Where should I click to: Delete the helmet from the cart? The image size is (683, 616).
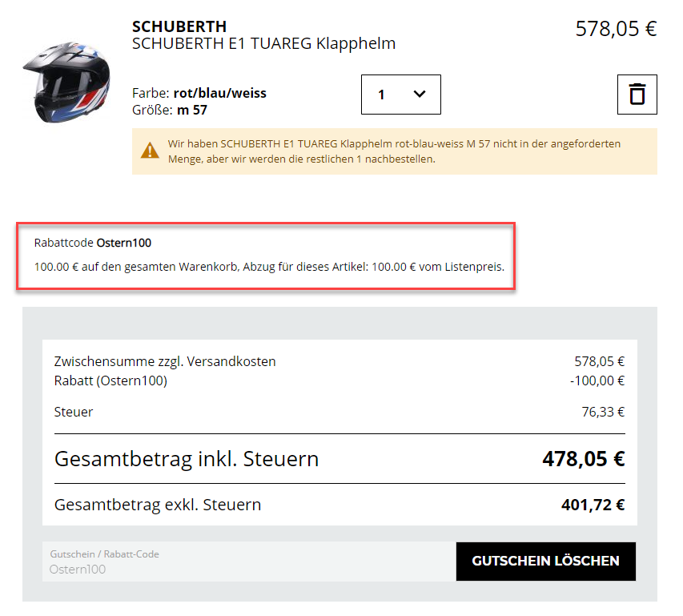[637, 95]
